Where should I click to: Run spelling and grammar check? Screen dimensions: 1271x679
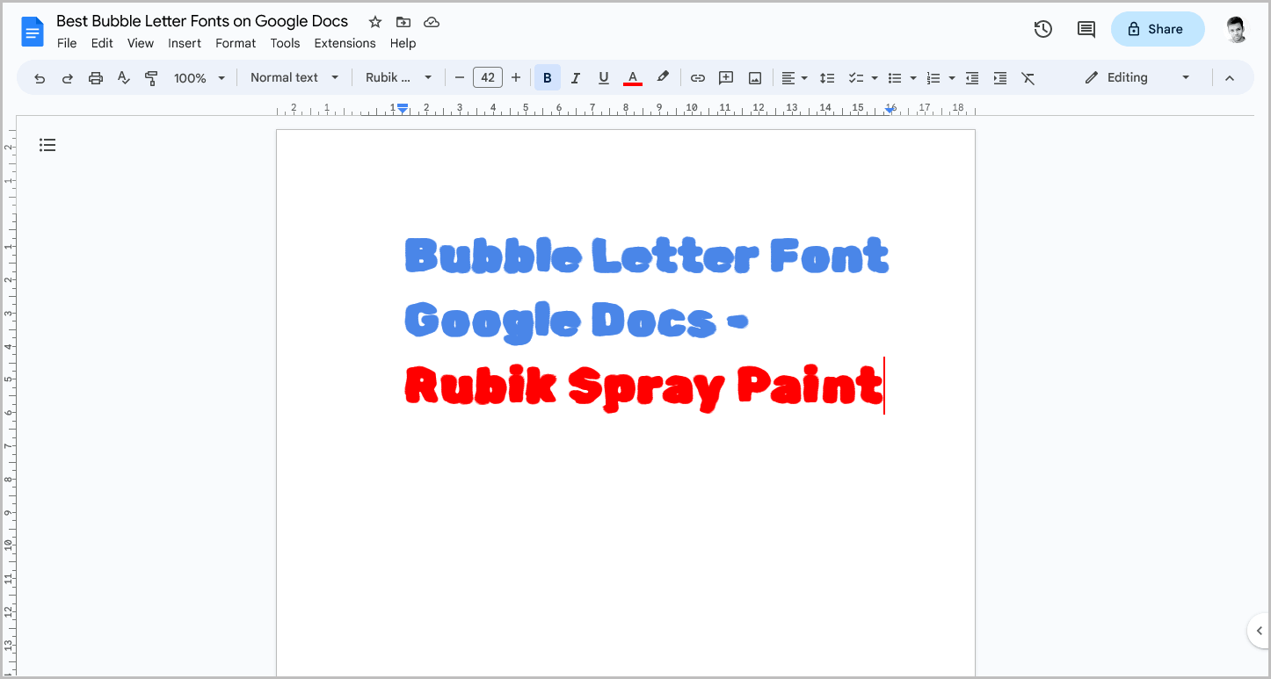tap(123, 77)
